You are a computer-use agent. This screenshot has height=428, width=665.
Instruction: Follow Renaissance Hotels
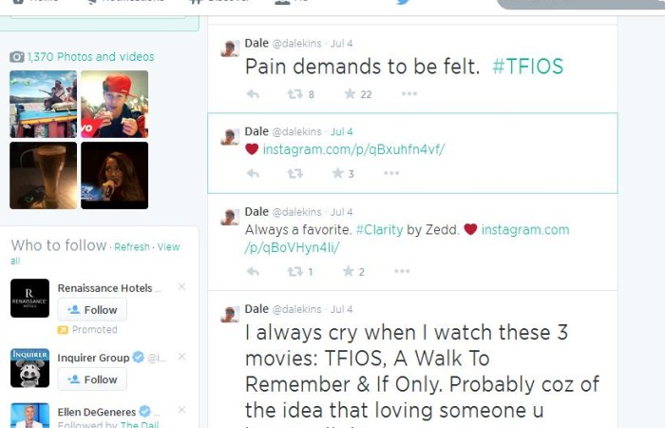click(92, 309)
